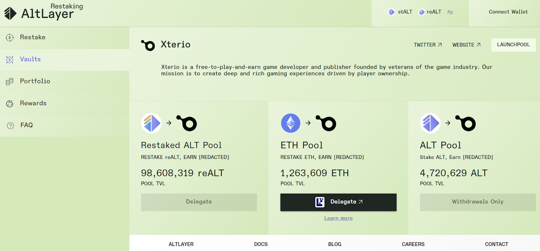Click the 1,263,609 ETH TVL value
540x251 pixels.
pos(315,173)
